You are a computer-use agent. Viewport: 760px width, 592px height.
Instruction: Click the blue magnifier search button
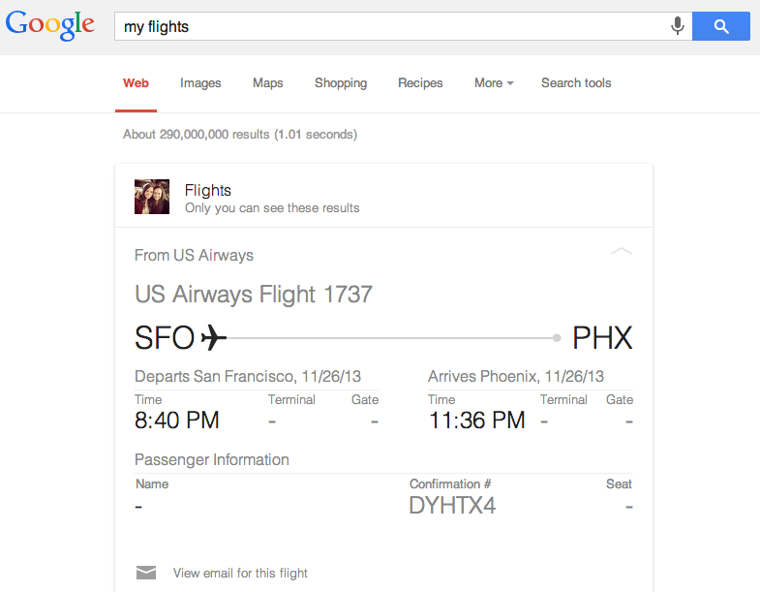pos(720,26)
